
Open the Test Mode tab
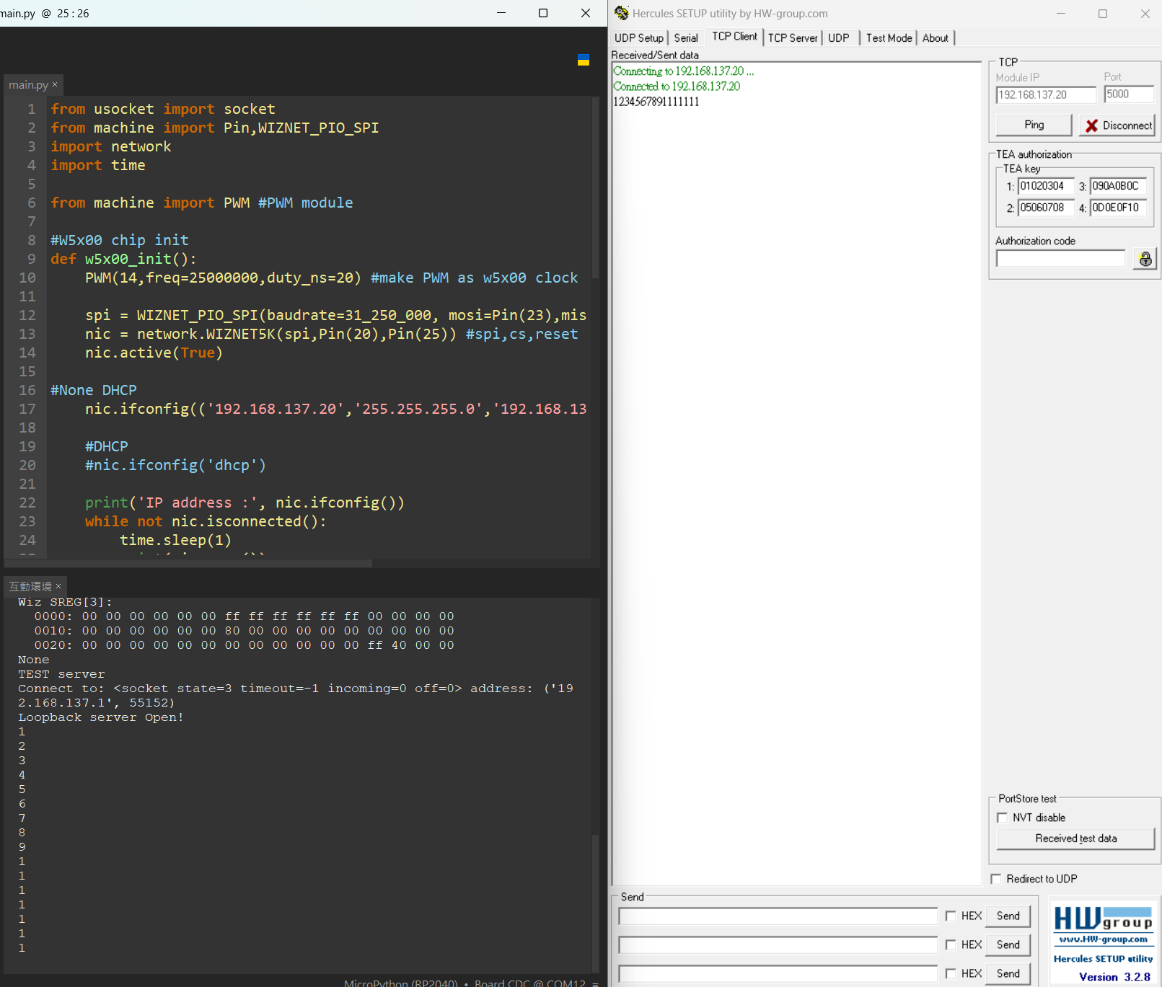point(889,38)
